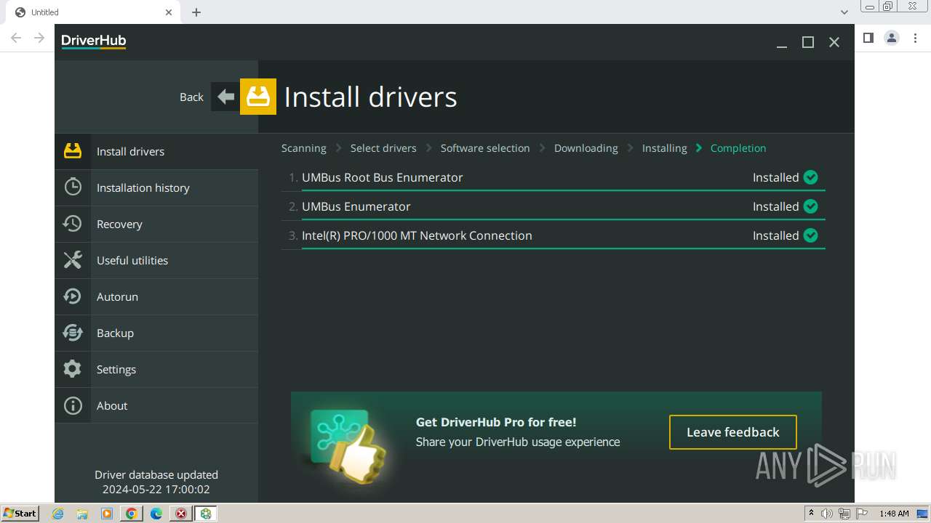Viewport: 931px width, 523px height.
Task: Select the Select drivers step
Action: [x=383, y=148]
